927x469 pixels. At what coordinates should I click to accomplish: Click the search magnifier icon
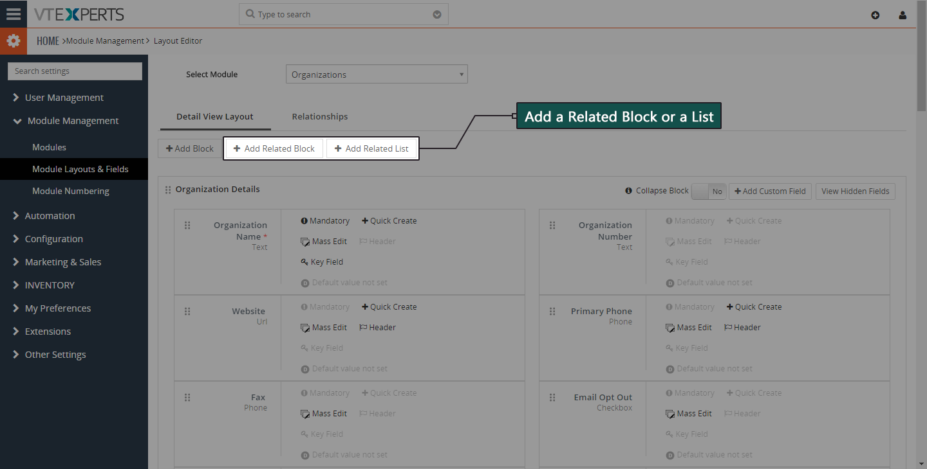pyautogui.click(x=250, y=14)
